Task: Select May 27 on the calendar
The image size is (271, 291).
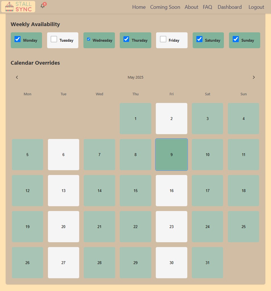Action: tap(64, 263)
